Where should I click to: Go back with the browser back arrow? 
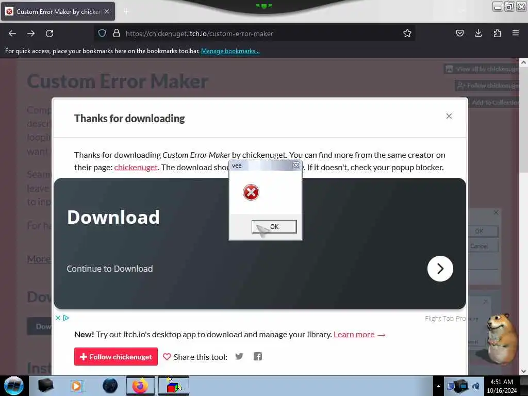(12, 34)
